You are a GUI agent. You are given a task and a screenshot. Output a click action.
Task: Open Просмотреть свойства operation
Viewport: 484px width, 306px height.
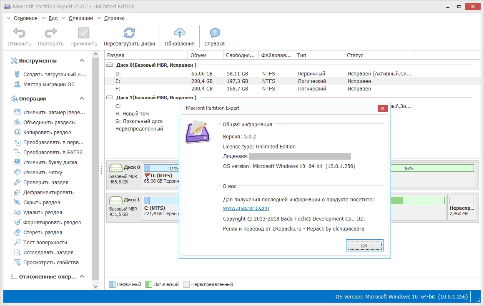(x=47, y=263)
